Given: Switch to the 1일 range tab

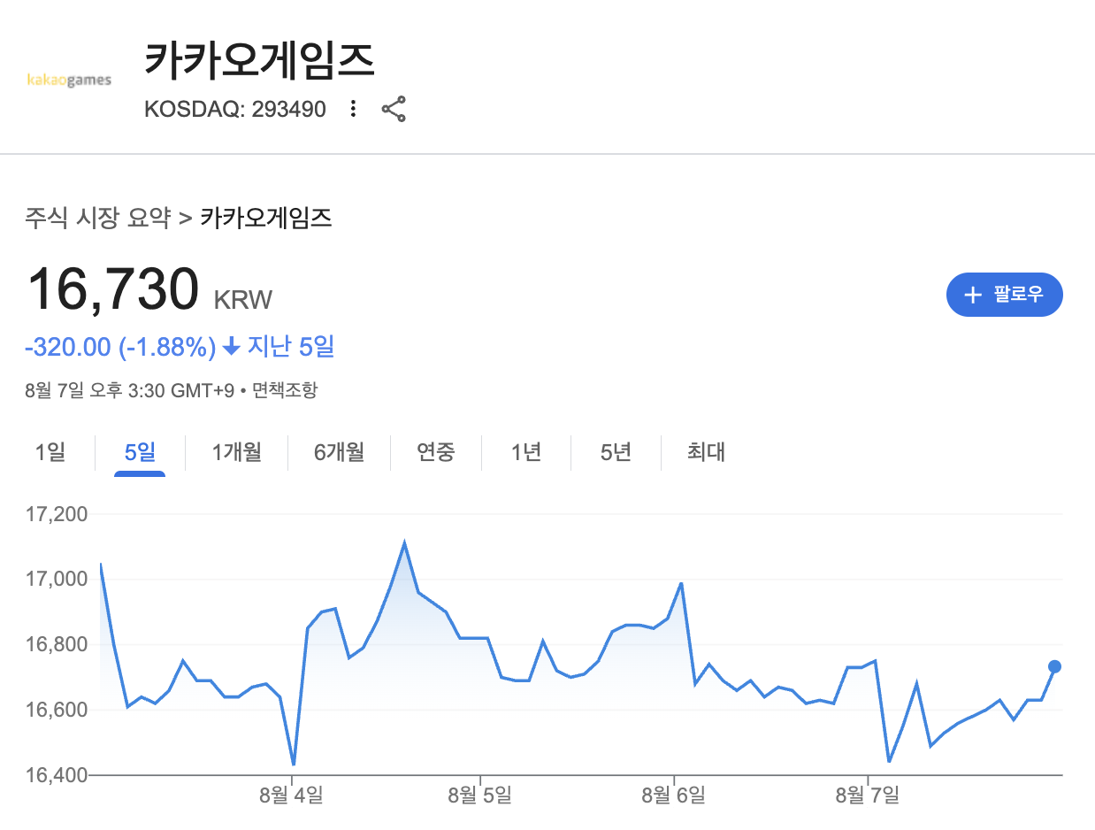Looking at the screenshot, I should [50, 452].
